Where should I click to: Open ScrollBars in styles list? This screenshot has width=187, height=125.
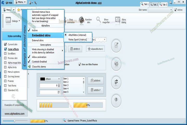[12, 53]
